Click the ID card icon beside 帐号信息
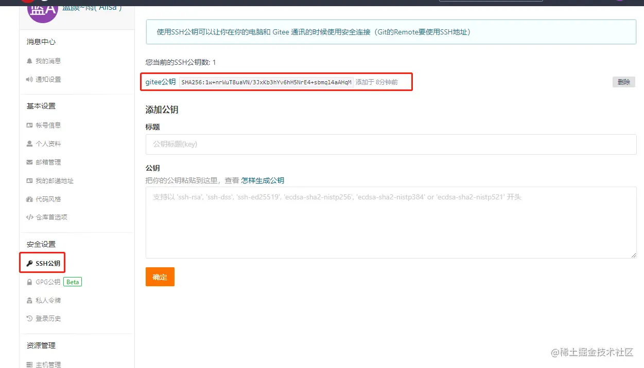 (29, 125)
